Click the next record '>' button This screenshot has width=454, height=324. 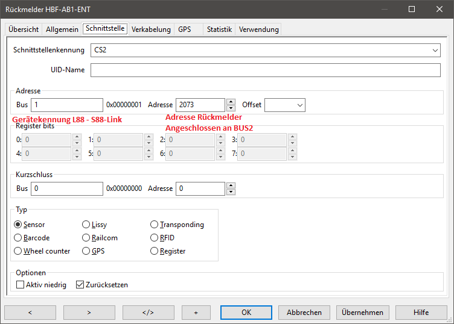pos(89,313)
